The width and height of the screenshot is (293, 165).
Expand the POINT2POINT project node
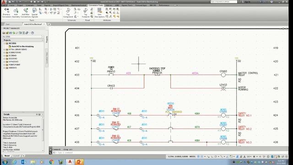4,65
